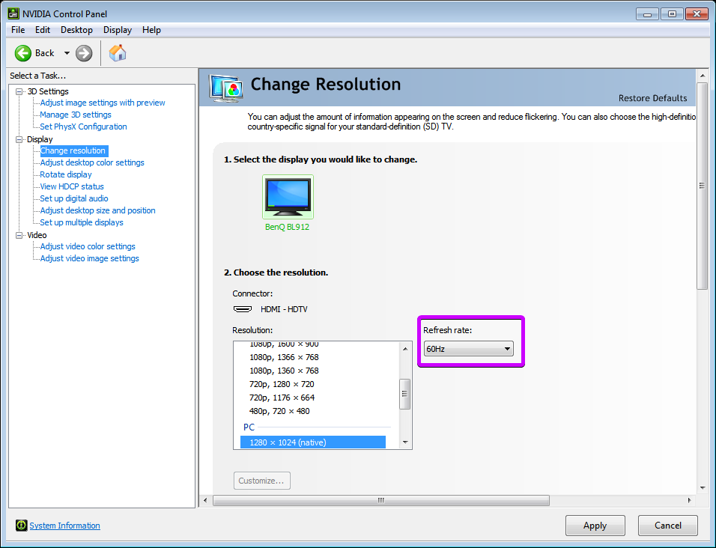716x548 pixels.
Task: Click the HDMI connector icon
Action: tap(243, 309)
